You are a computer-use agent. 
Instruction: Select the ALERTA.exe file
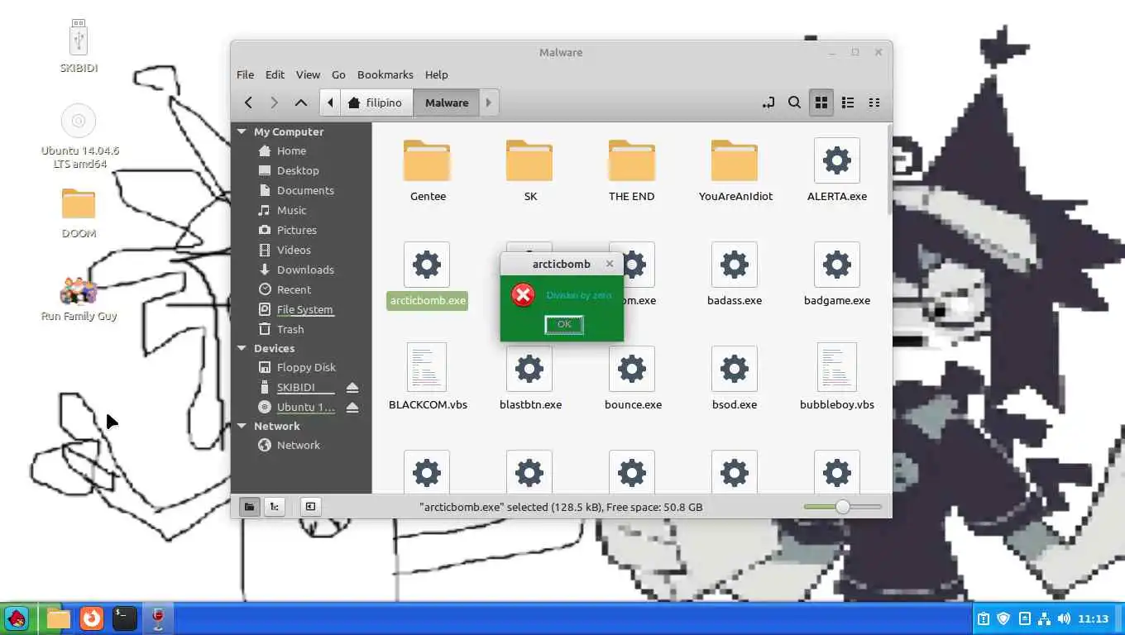[x=836, y=171]
